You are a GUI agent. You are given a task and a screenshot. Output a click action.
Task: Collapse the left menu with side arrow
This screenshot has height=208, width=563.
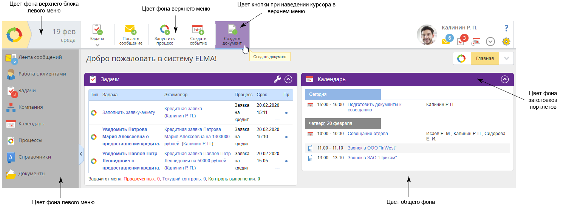click(x=81, y=154)
